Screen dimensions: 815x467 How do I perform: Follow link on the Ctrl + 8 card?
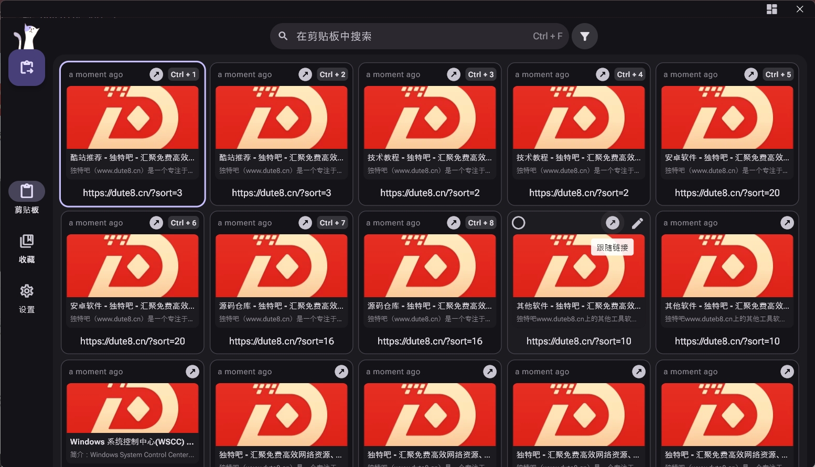point(454,223)
